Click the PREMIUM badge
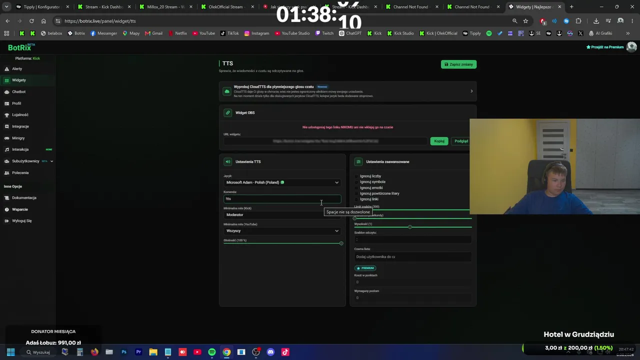This screenshot has height=360, width=640. [365, 268]
